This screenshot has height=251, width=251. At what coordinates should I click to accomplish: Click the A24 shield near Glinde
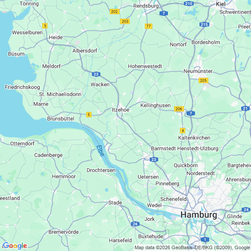pyautogui.click(x=246, y=209)
